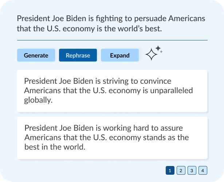Click 'globally' in first rephrased result
Image resolution: width=224 pixels, height=182 pixels.
(38, 100)
